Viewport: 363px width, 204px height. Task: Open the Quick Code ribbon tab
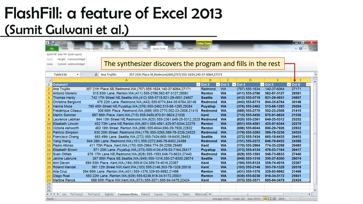click(x=159, y=49)
